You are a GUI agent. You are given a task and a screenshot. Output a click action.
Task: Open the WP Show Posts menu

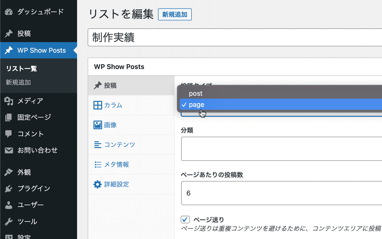pyautogui.click(x=39, y=50)
